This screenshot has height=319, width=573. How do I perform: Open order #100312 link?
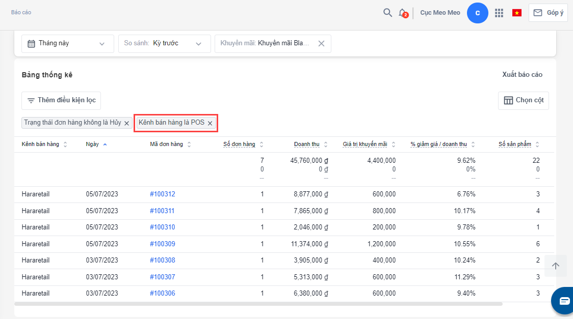click(162, 194)
